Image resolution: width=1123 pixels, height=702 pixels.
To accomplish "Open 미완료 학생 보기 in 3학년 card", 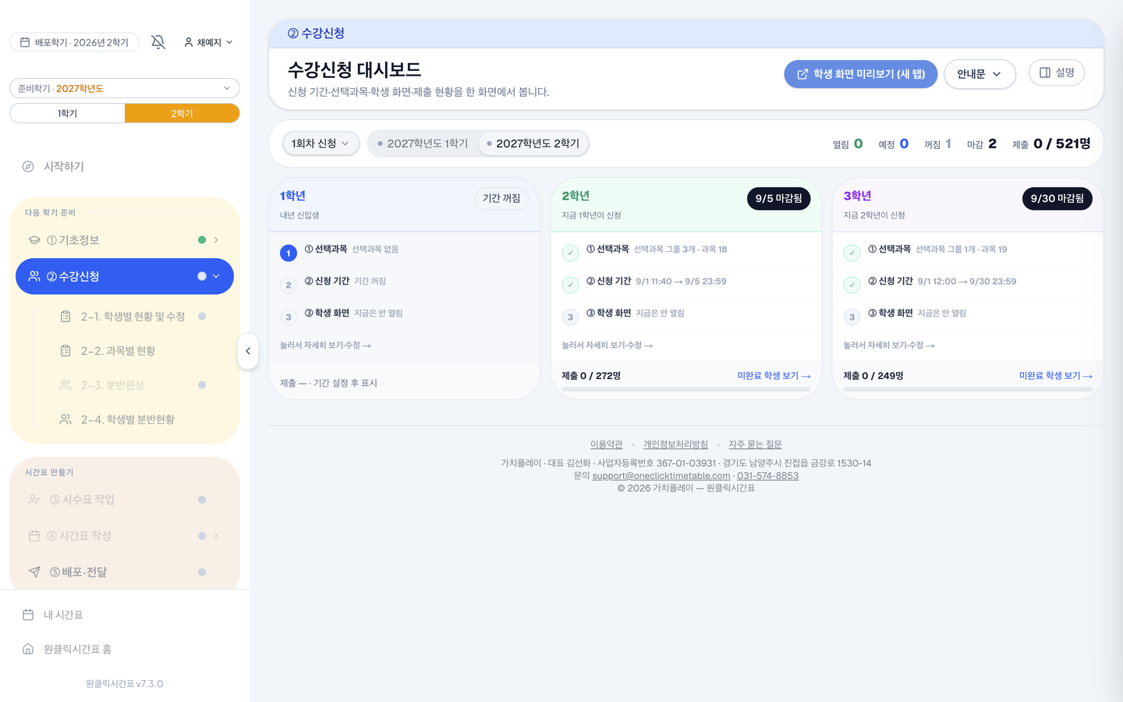I will [1055, 376].
